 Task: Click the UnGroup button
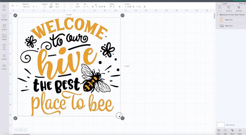229,7
